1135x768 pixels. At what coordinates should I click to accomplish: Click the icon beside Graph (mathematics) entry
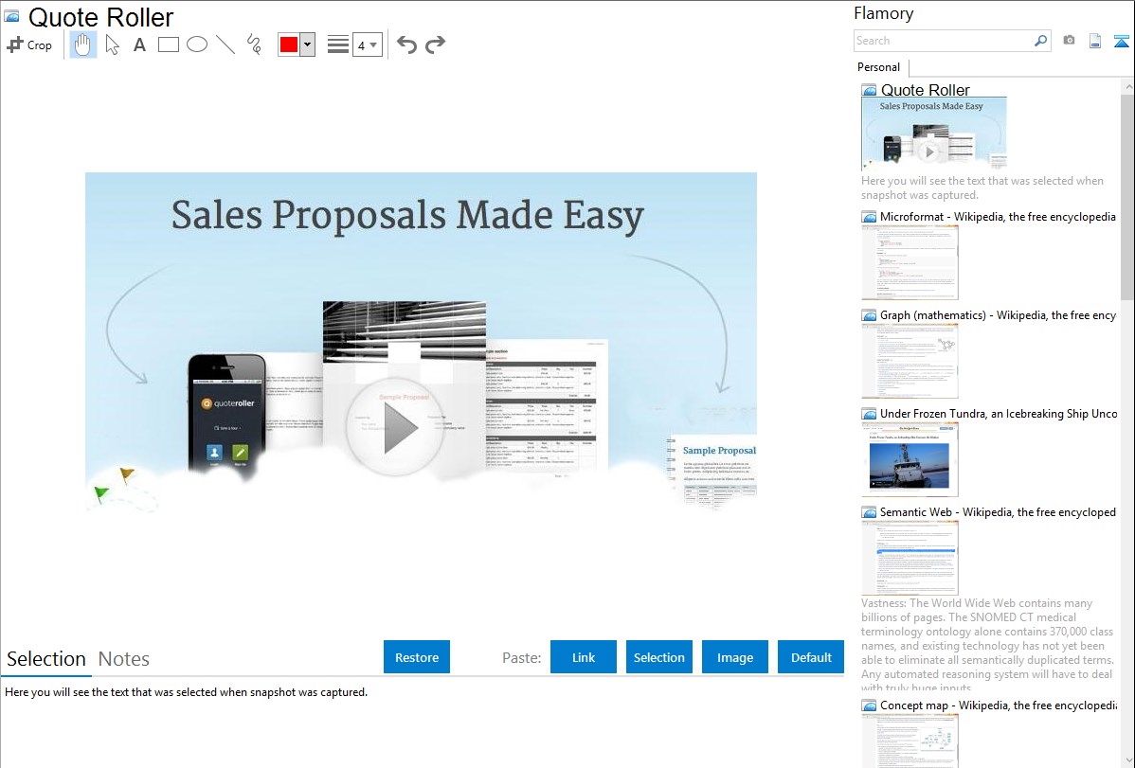[869, 315]
